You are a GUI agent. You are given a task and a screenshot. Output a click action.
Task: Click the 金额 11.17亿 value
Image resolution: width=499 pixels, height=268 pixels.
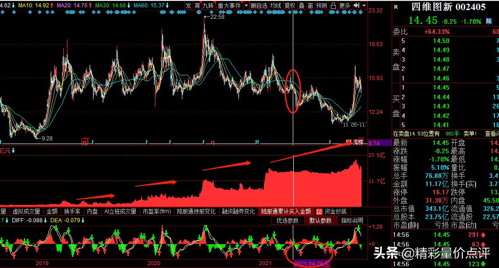pyautogui.click(x=437, y=184)
